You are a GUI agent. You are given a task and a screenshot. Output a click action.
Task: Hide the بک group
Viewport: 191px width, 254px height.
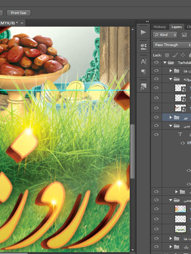tap(156, 246)
